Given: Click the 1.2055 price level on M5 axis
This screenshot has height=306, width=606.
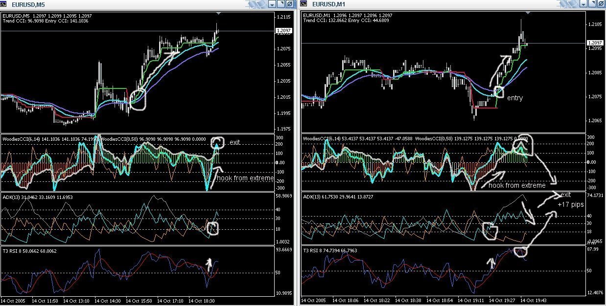Looking at the screenshot, I should (284, 65).
